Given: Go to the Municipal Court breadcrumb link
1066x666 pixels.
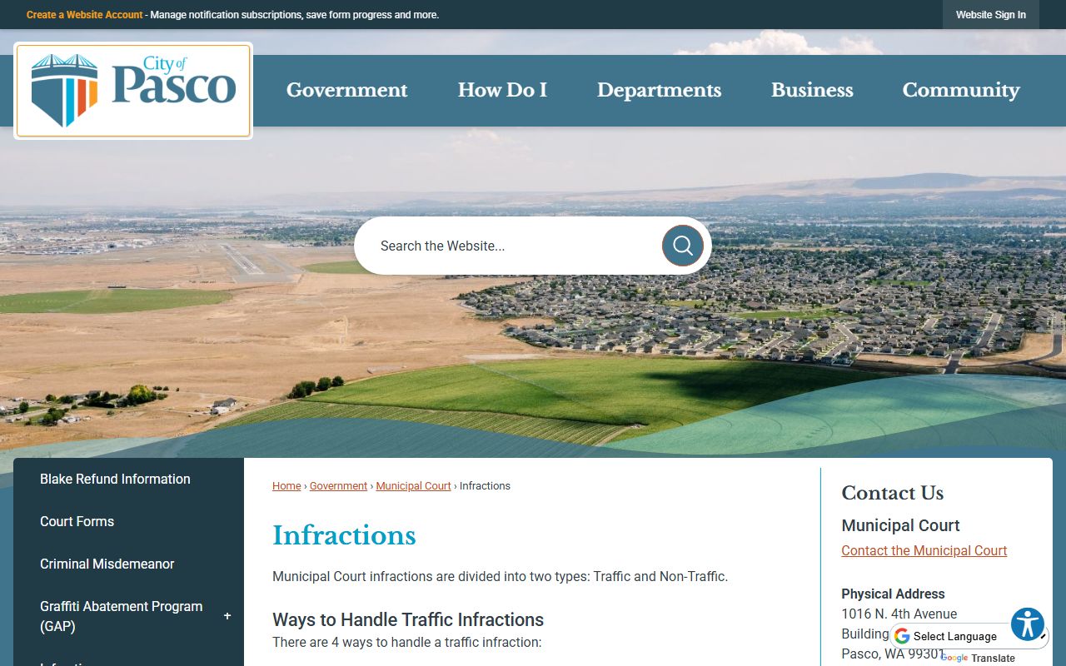Looking at the screenshot, I should pyautogui.click(x=413, y=486).
